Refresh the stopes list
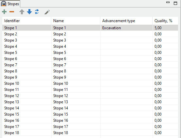 (x=37, y=12)
